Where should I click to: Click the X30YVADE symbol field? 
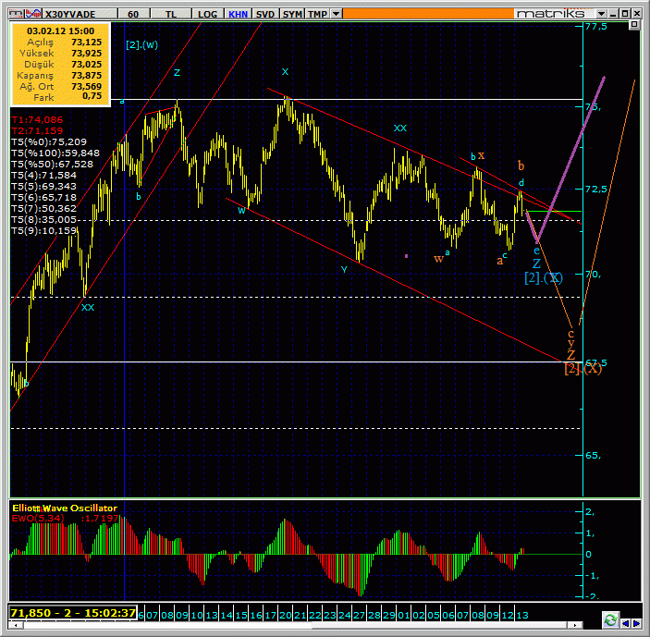(x=68, y=15)
